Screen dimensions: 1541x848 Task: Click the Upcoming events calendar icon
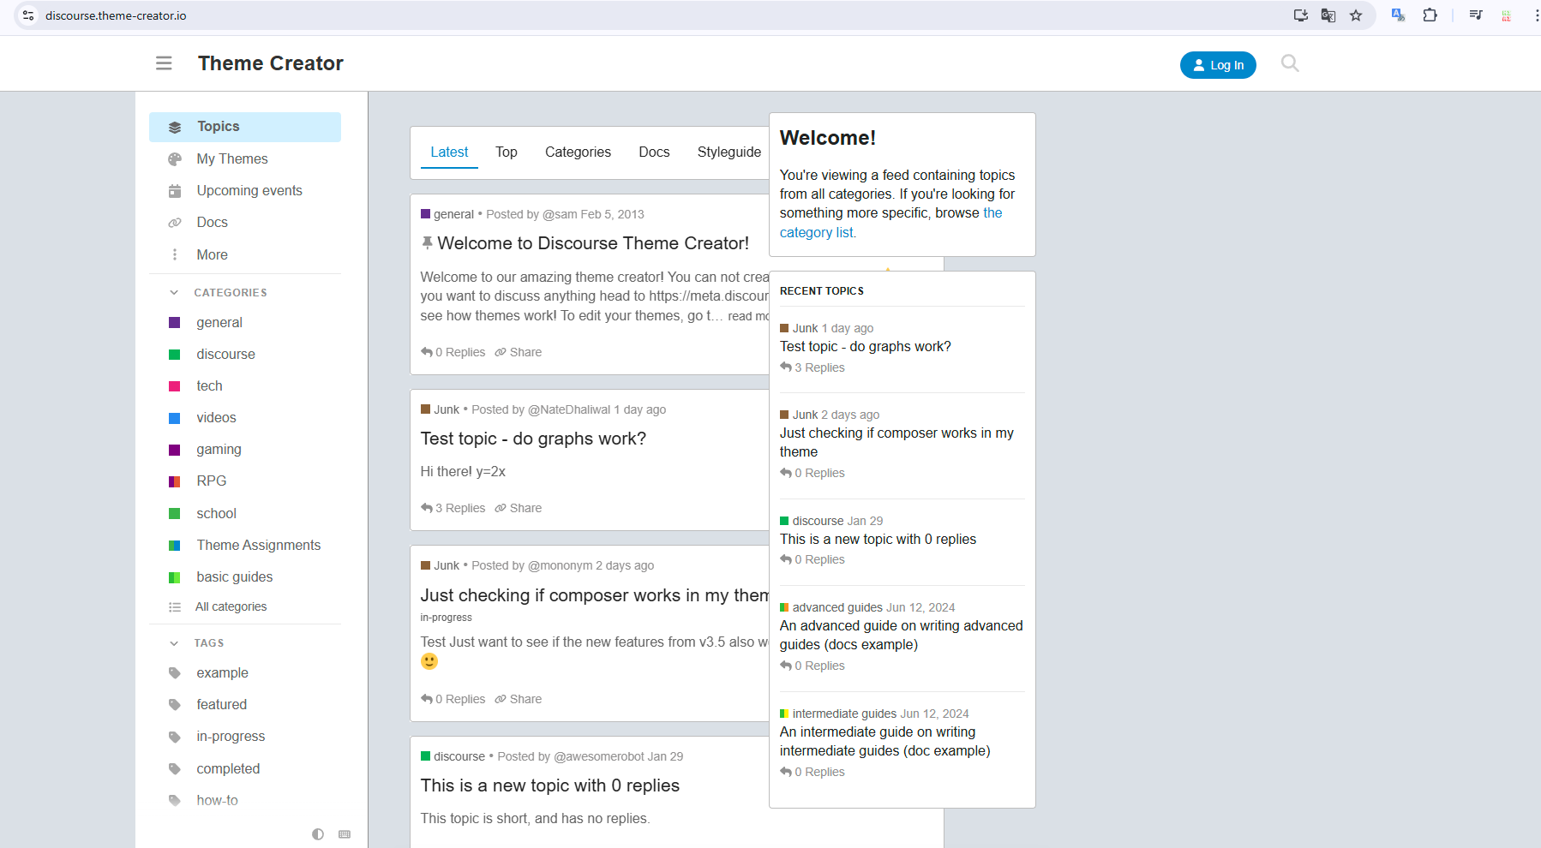pos(175,191)
